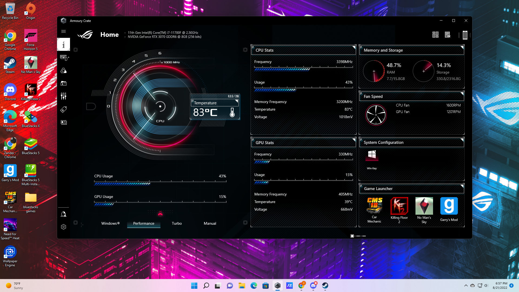The height and width of the screenshot is (292, 519).
Task: Toggle the Win Key system configuration
Action: coord(372,156)
